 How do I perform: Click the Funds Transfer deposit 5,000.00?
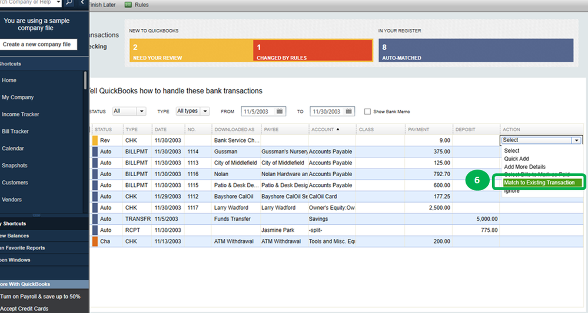487,219
